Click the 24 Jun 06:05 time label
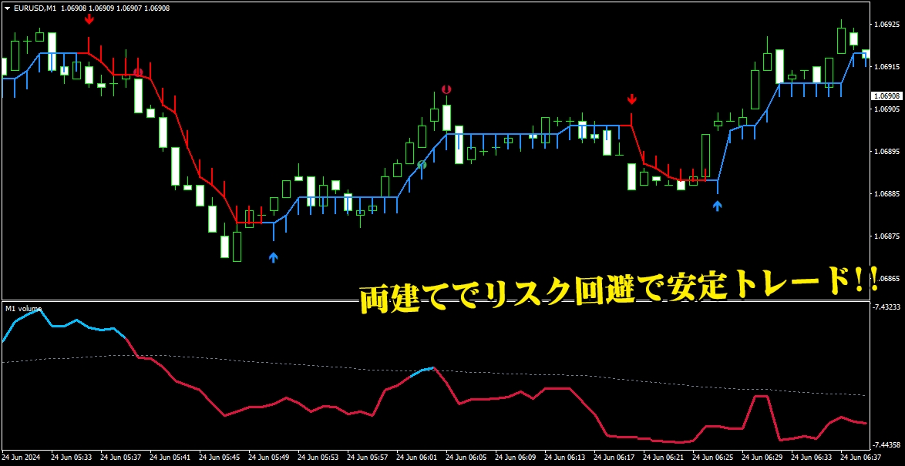 466,457
